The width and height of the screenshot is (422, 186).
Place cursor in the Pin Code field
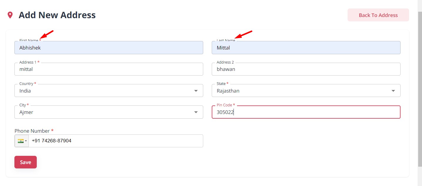coord(306,112)
